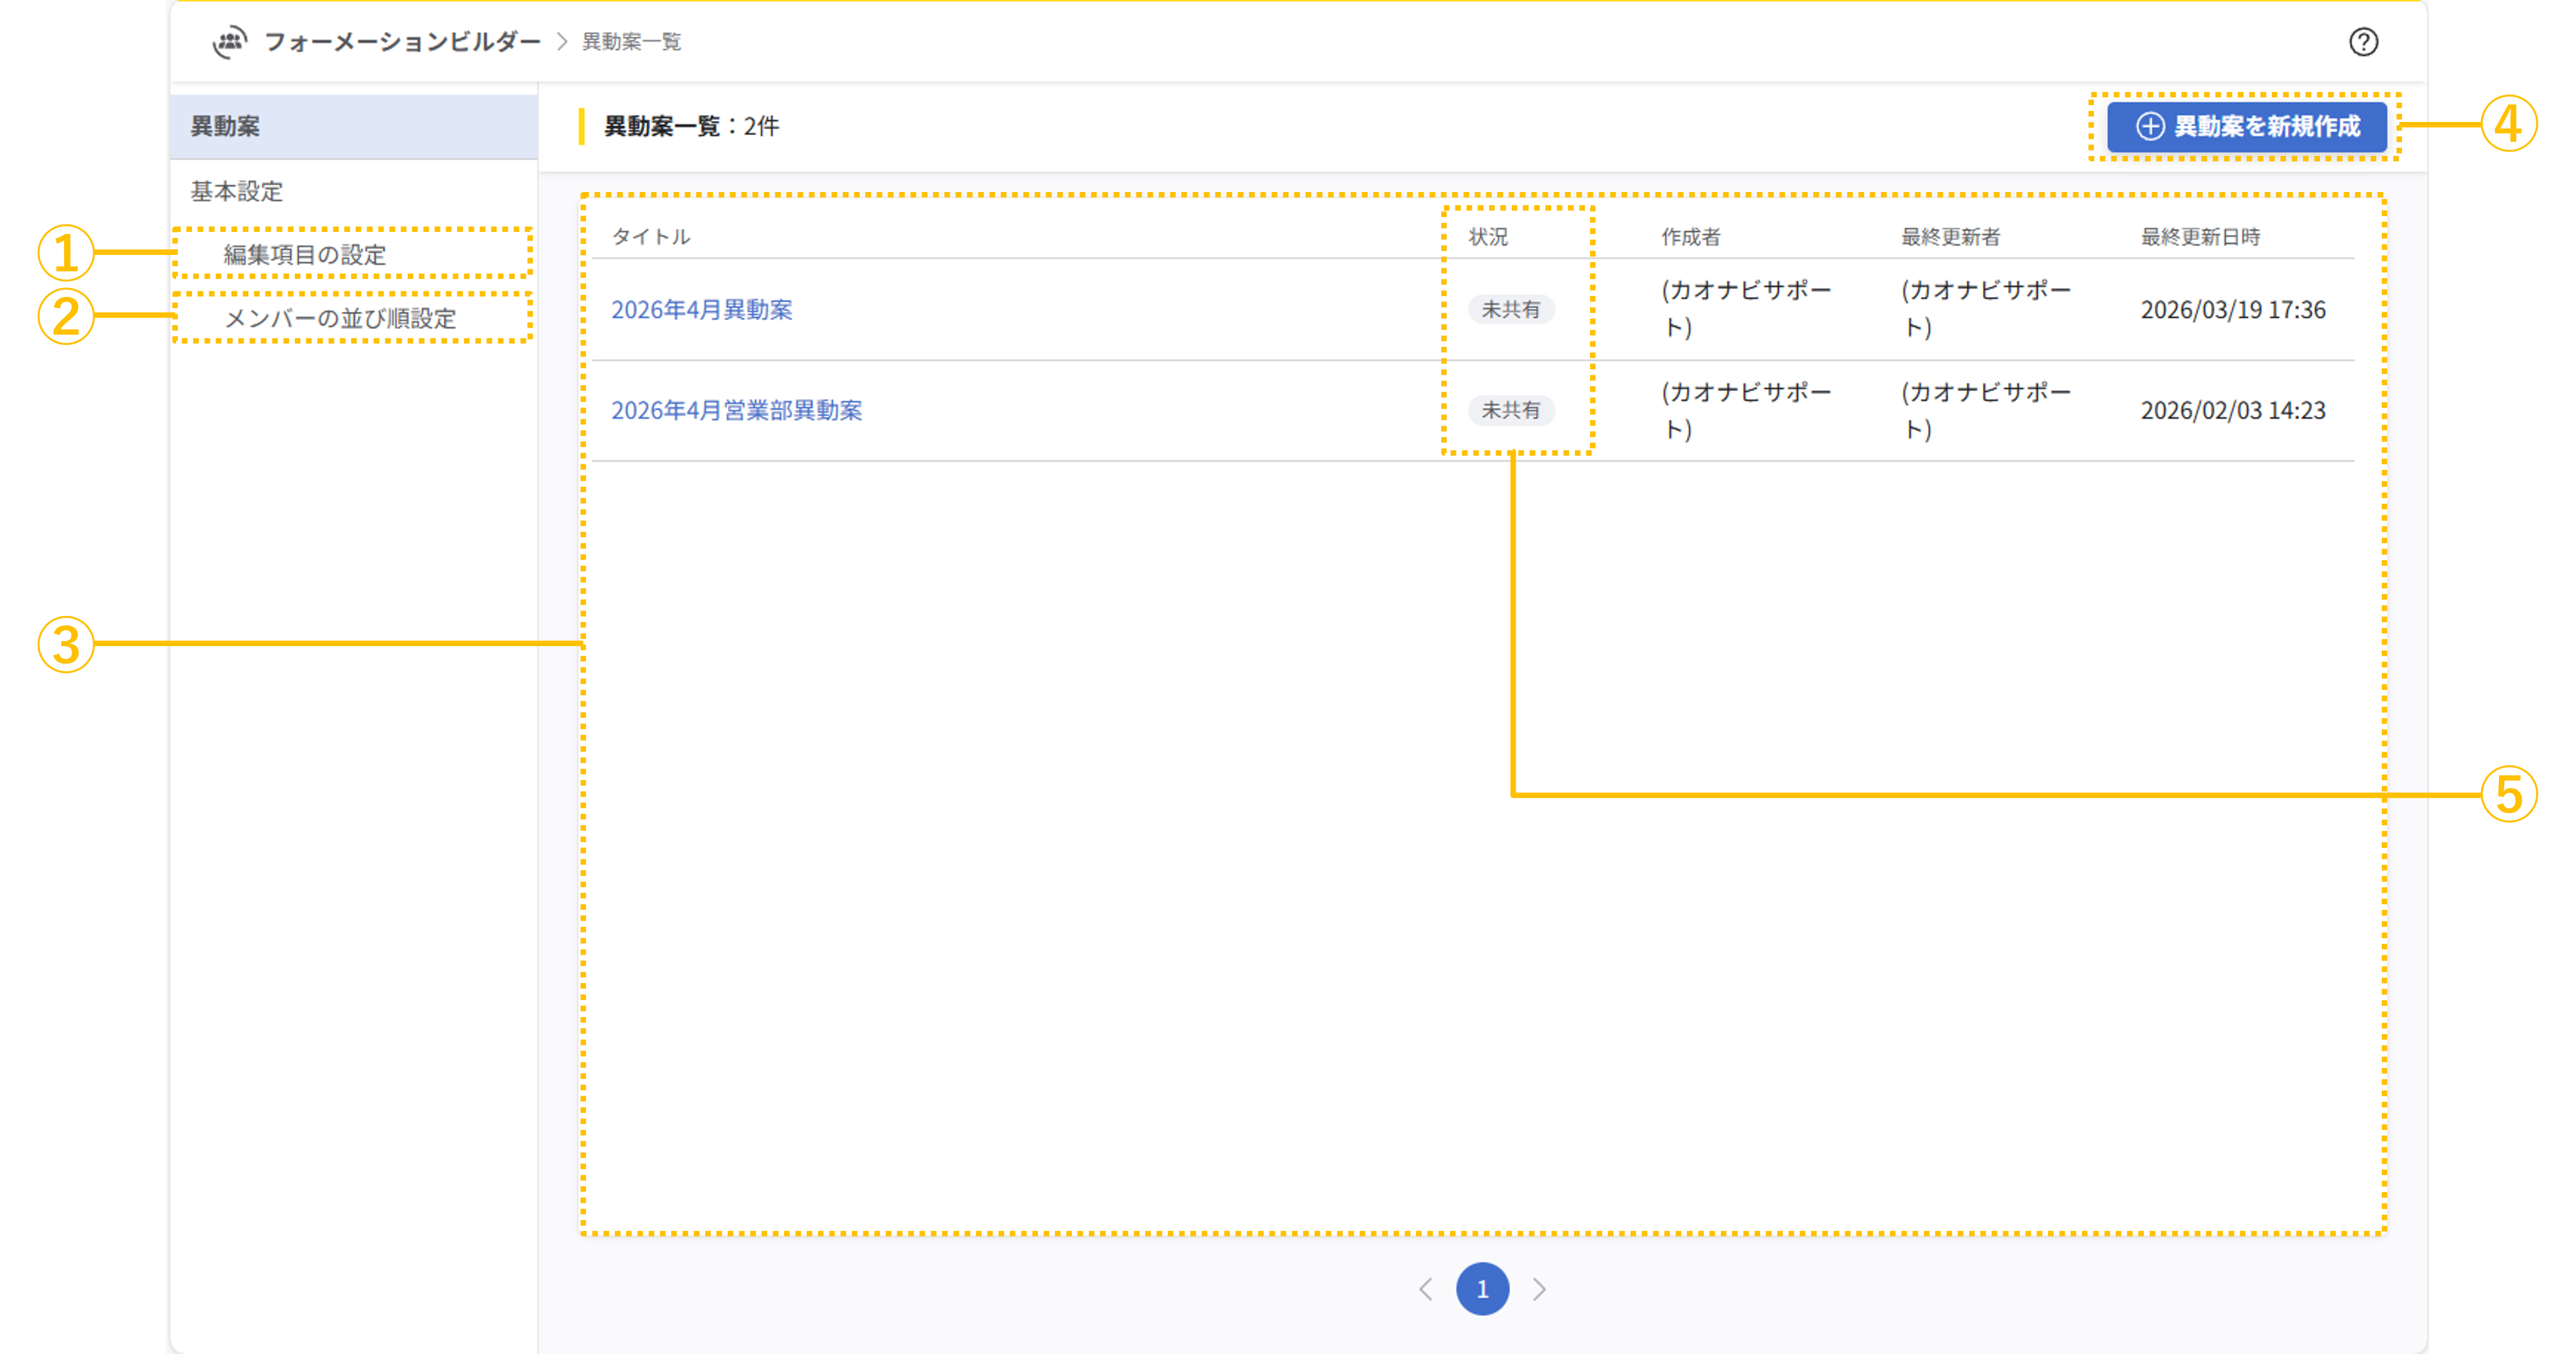This screenshot has height=1354, width=2576.
Task: Click 異動案一覧 breadcrumb item
Action: click(x=631, y=42)
